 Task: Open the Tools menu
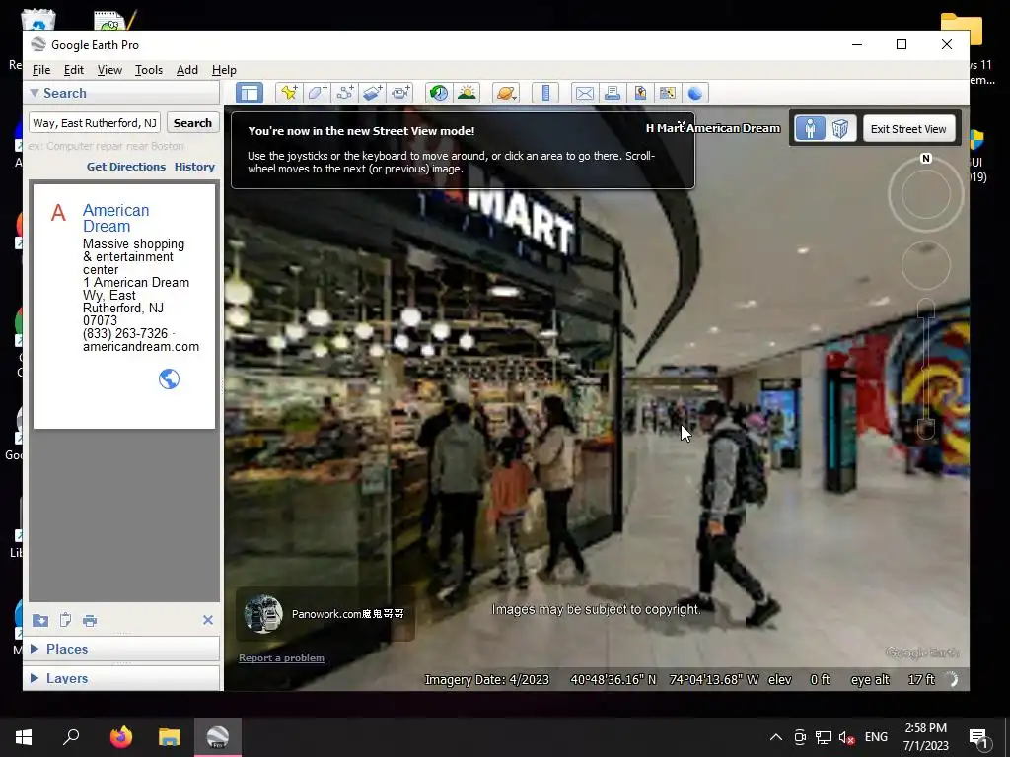(x=149, y=70)
